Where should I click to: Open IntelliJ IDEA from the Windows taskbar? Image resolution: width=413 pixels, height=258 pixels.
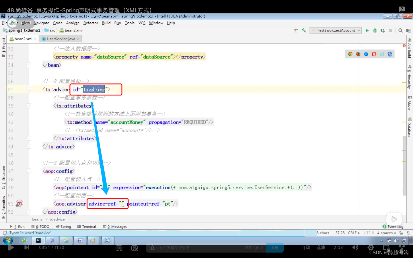coord(38,241)
